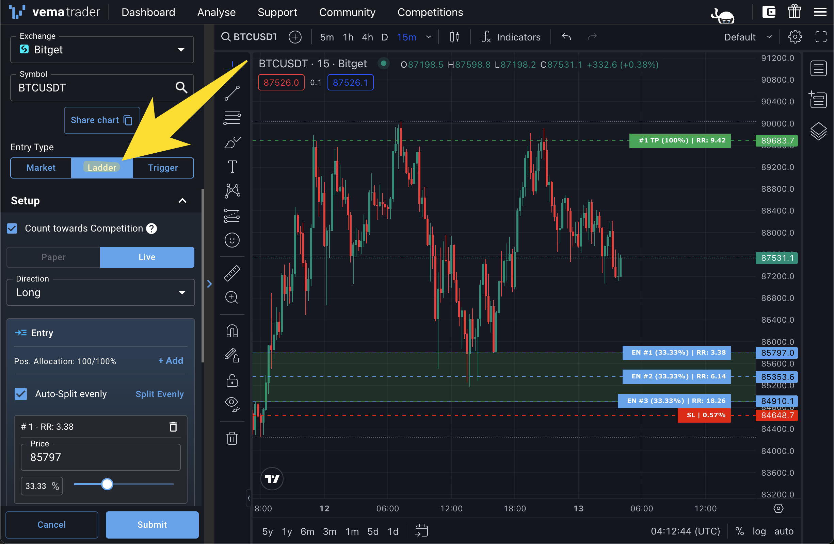Collapse the side panel with the blue arrow
Screen dimensions: 834x544
(x=210, y=284)
